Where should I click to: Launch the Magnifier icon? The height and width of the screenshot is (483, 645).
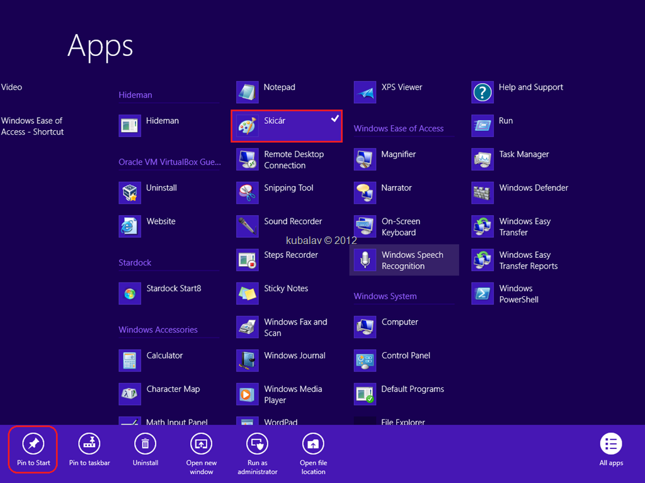click(x=365, y=159)
